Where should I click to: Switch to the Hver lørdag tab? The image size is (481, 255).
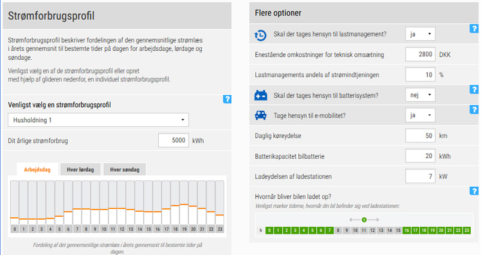[x=80, y=169]
